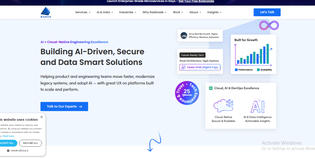Image resolution: width=315 pixels, height=158 pixels.
Task: Open the Services menu
Action: click(83, 12)
